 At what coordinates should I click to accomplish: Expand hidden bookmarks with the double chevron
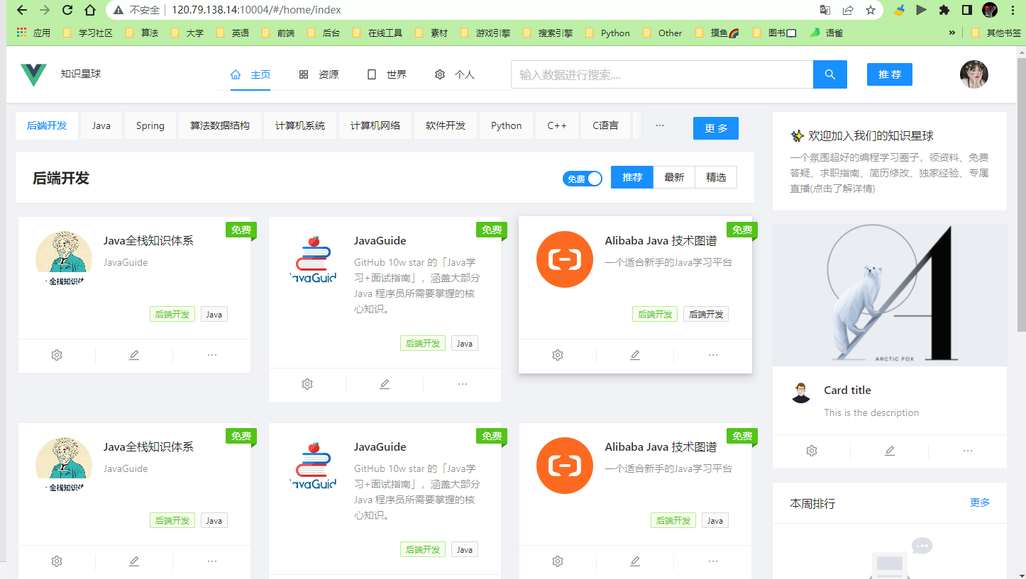951,33
